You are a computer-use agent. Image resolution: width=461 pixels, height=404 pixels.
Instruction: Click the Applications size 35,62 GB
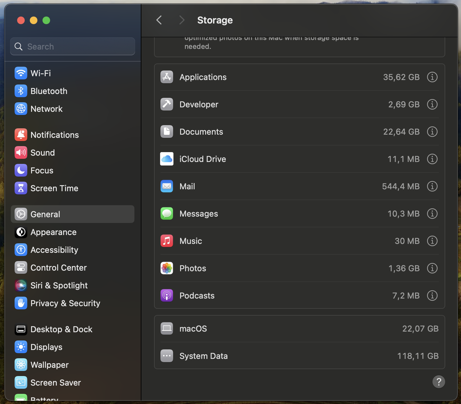tap(401, 77)
